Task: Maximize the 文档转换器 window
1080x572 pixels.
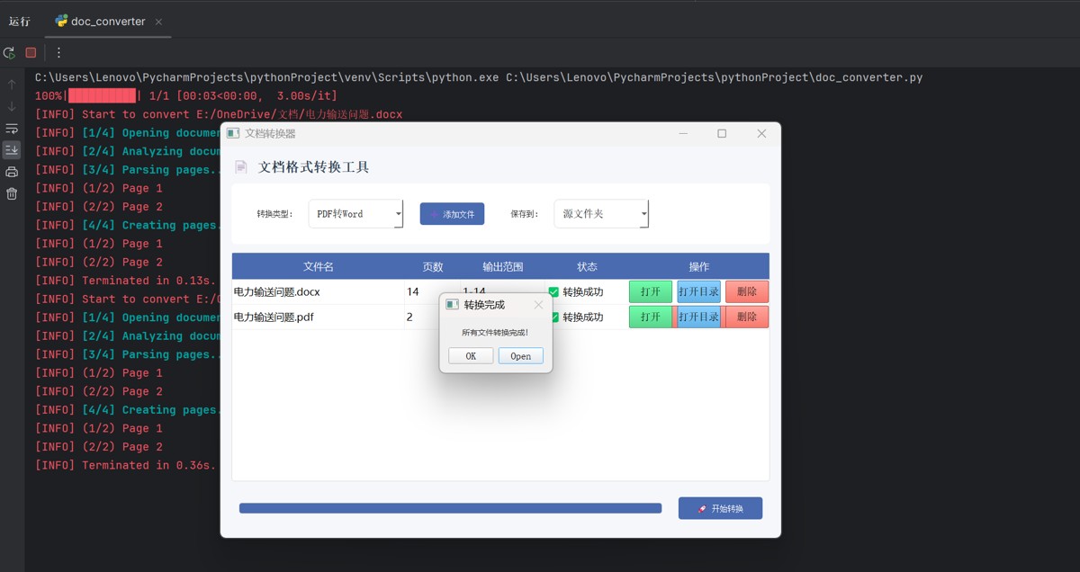Action: point(722,133)
